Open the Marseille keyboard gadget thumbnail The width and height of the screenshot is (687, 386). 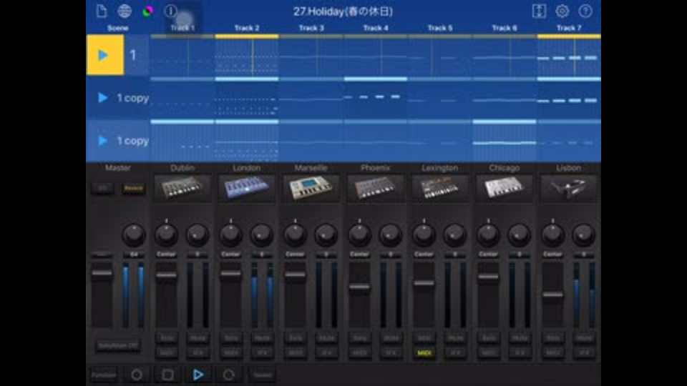311,188
